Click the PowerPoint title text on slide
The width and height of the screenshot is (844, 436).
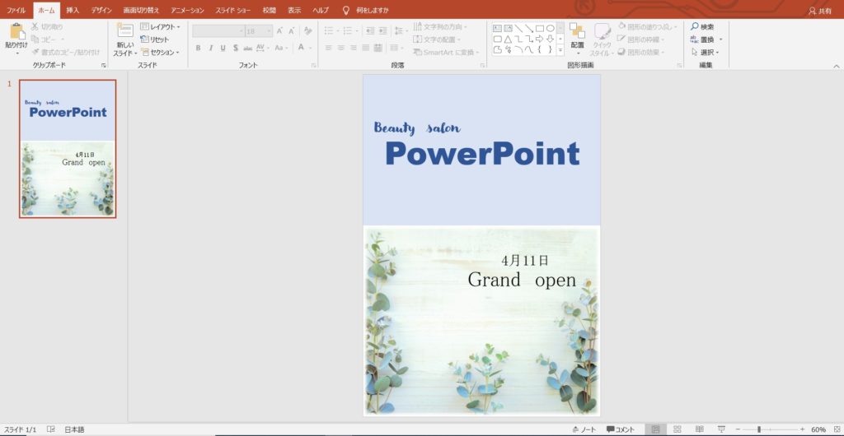(x=482, y=154)
